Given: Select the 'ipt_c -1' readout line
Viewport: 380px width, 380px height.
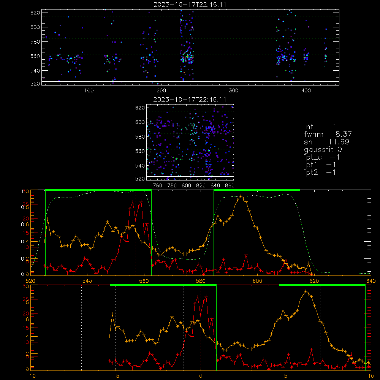Looking at the screenshot, I should [x=321, y=157].
